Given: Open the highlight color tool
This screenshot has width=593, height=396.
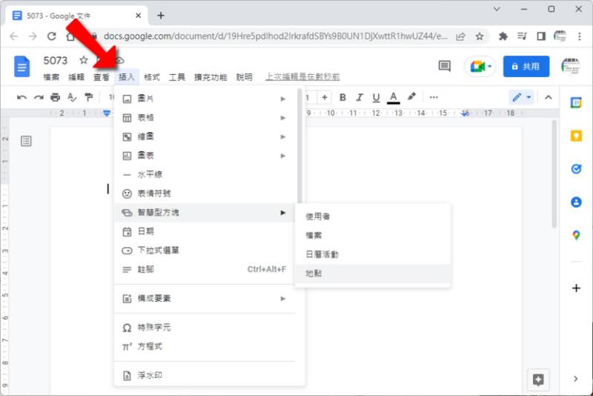Looking at the screenshot, I should click(411, 97).
